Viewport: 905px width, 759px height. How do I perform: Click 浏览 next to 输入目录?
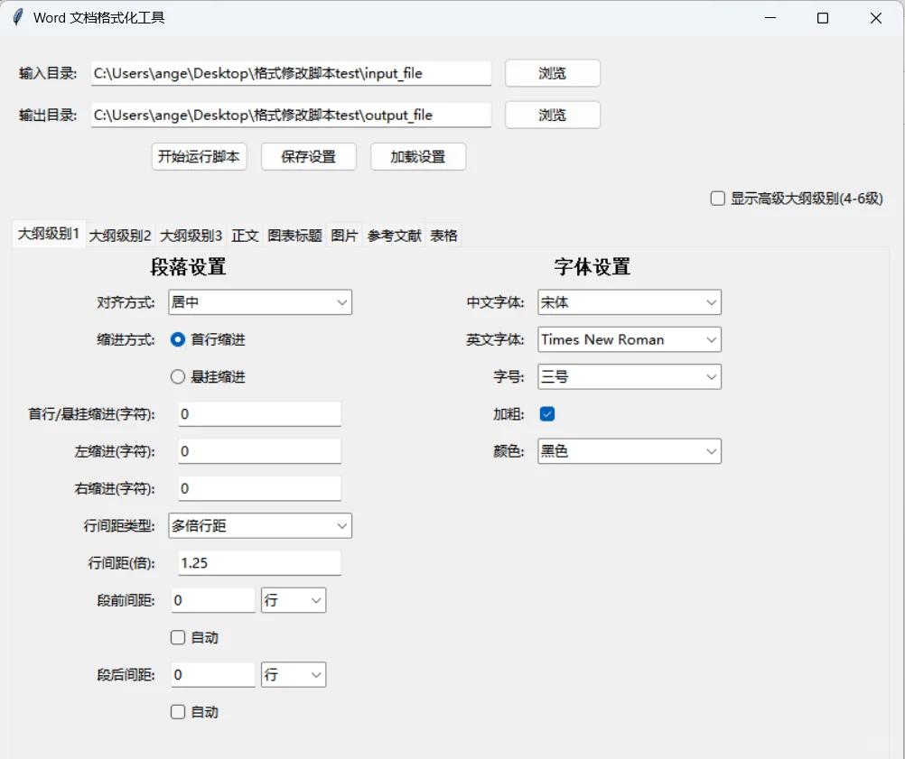click(552, 73)
